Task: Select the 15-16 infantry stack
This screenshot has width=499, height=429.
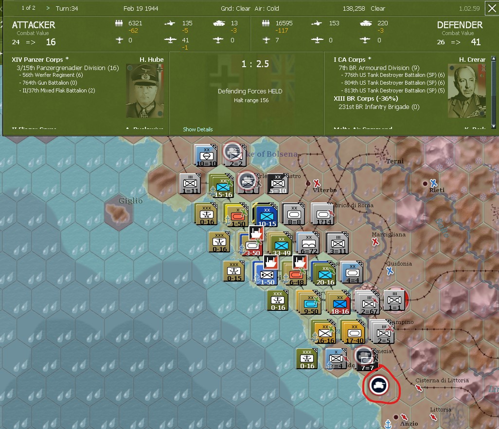Action: pyautogui.click(x=222, y=185)
